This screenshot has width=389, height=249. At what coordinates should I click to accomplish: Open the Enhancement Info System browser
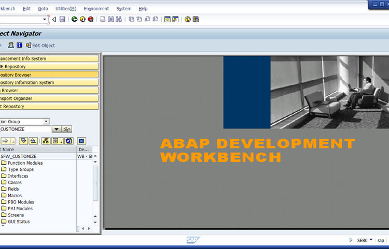pos(49,58)
